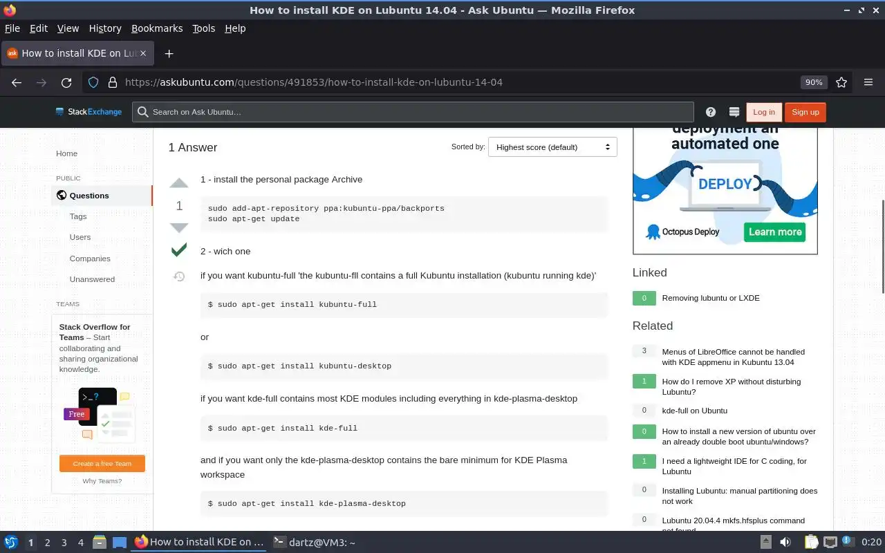
Task: Open tracking protection shield icon
Action: pos(94,82)
